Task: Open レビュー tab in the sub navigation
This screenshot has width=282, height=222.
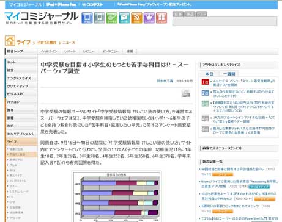Action: [89, 51]
